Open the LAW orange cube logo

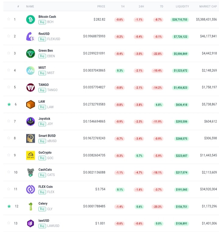[x=30, y=104]
